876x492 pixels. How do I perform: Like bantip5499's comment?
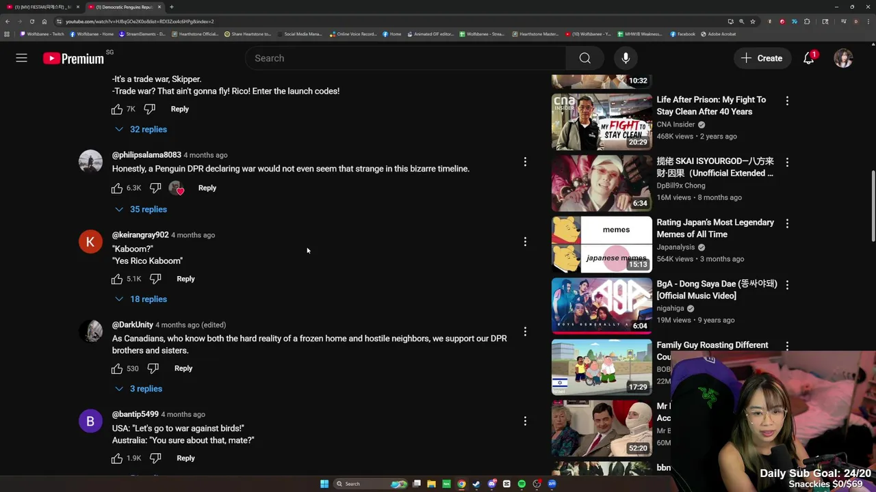[117, 459]
